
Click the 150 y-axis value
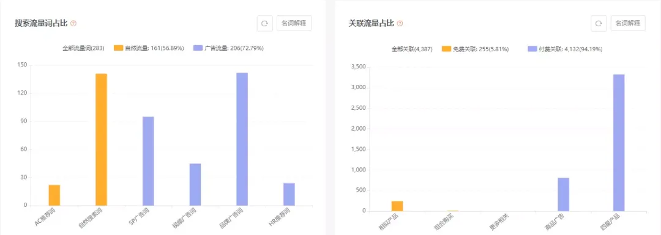pos(23,65)
